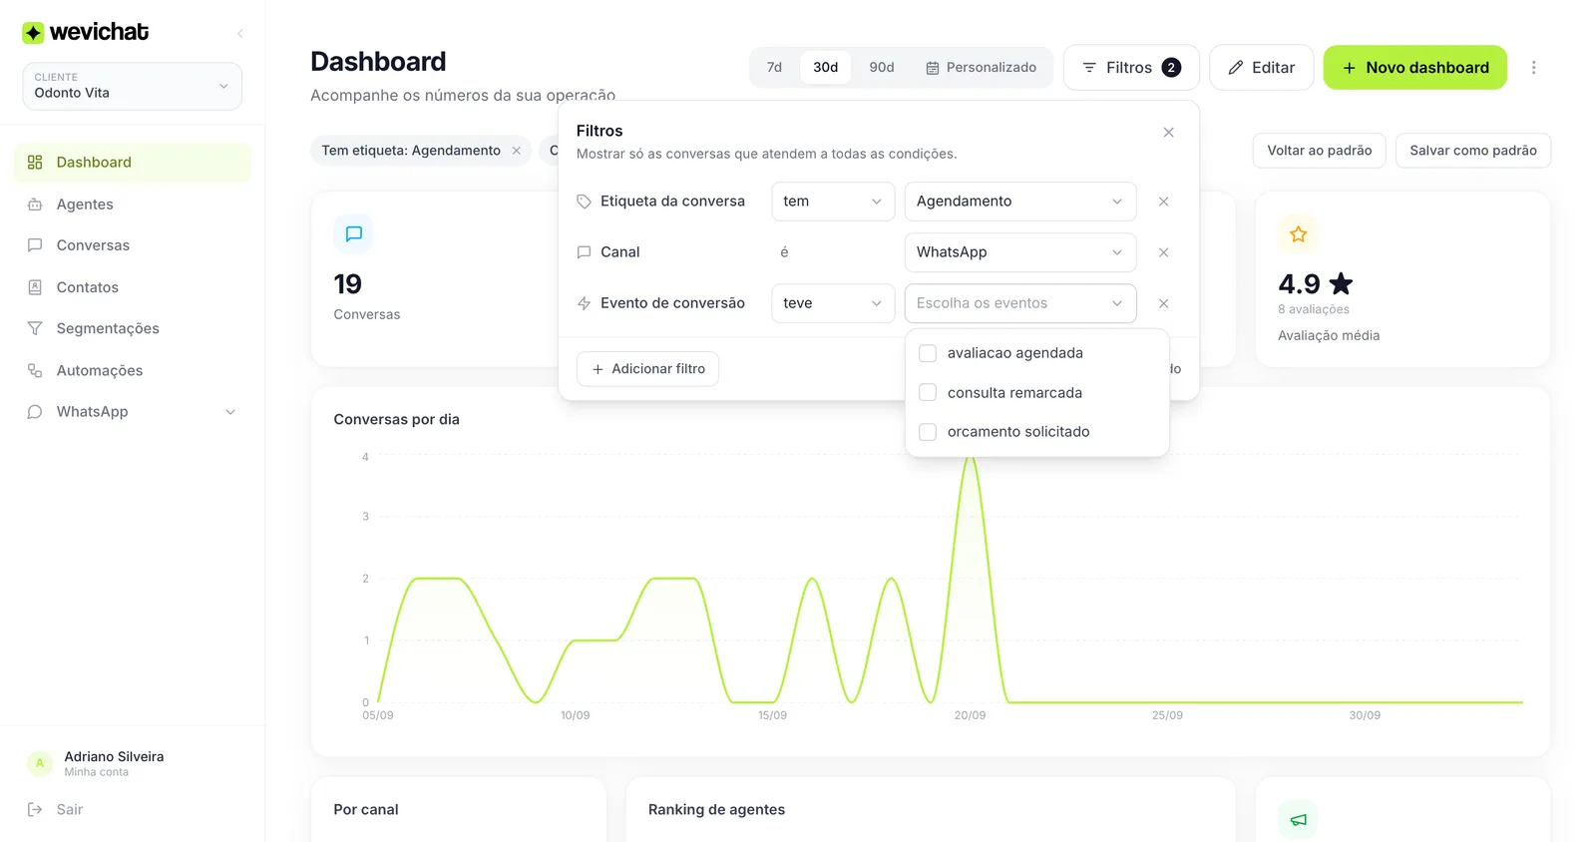Check the 'avaliacao agendada' option
This screenshot has height=842, width=1596.
[928, 353]
